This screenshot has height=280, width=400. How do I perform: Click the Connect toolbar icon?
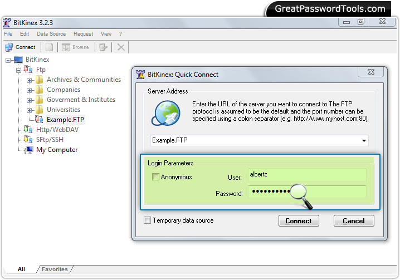coord(9,47)
